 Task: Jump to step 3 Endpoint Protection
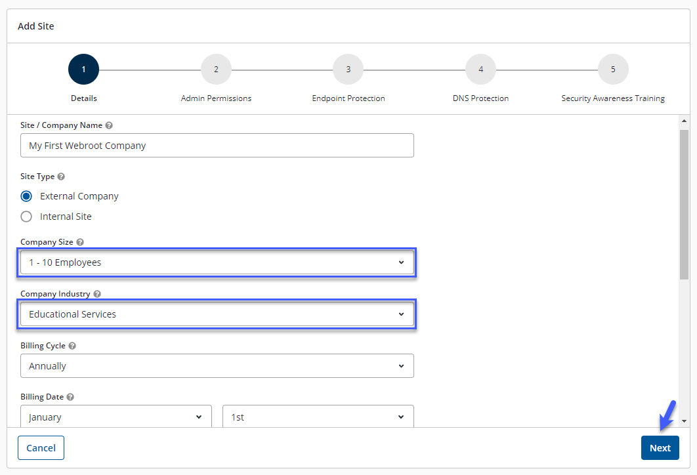click(348, 70)
